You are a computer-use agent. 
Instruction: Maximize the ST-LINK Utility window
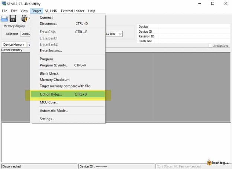click(x=212, y=3)
